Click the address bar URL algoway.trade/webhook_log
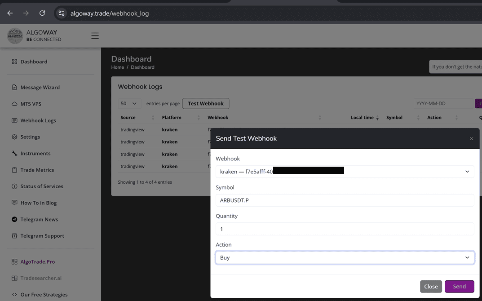The image size is (482, 301). 110,13
